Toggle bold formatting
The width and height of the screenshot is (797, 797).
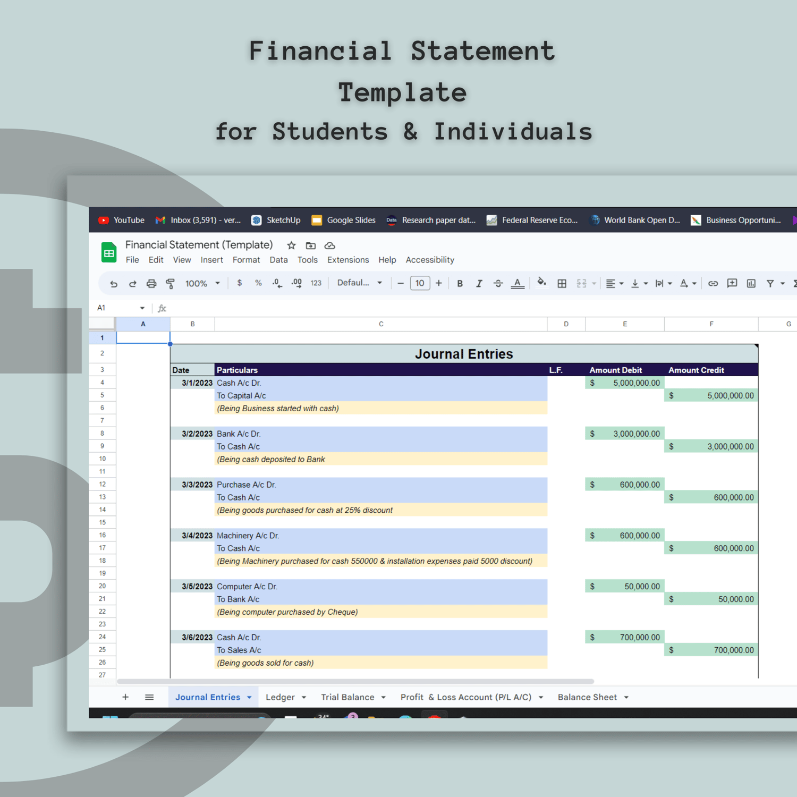pyautogui.click(x=460, y=284)
